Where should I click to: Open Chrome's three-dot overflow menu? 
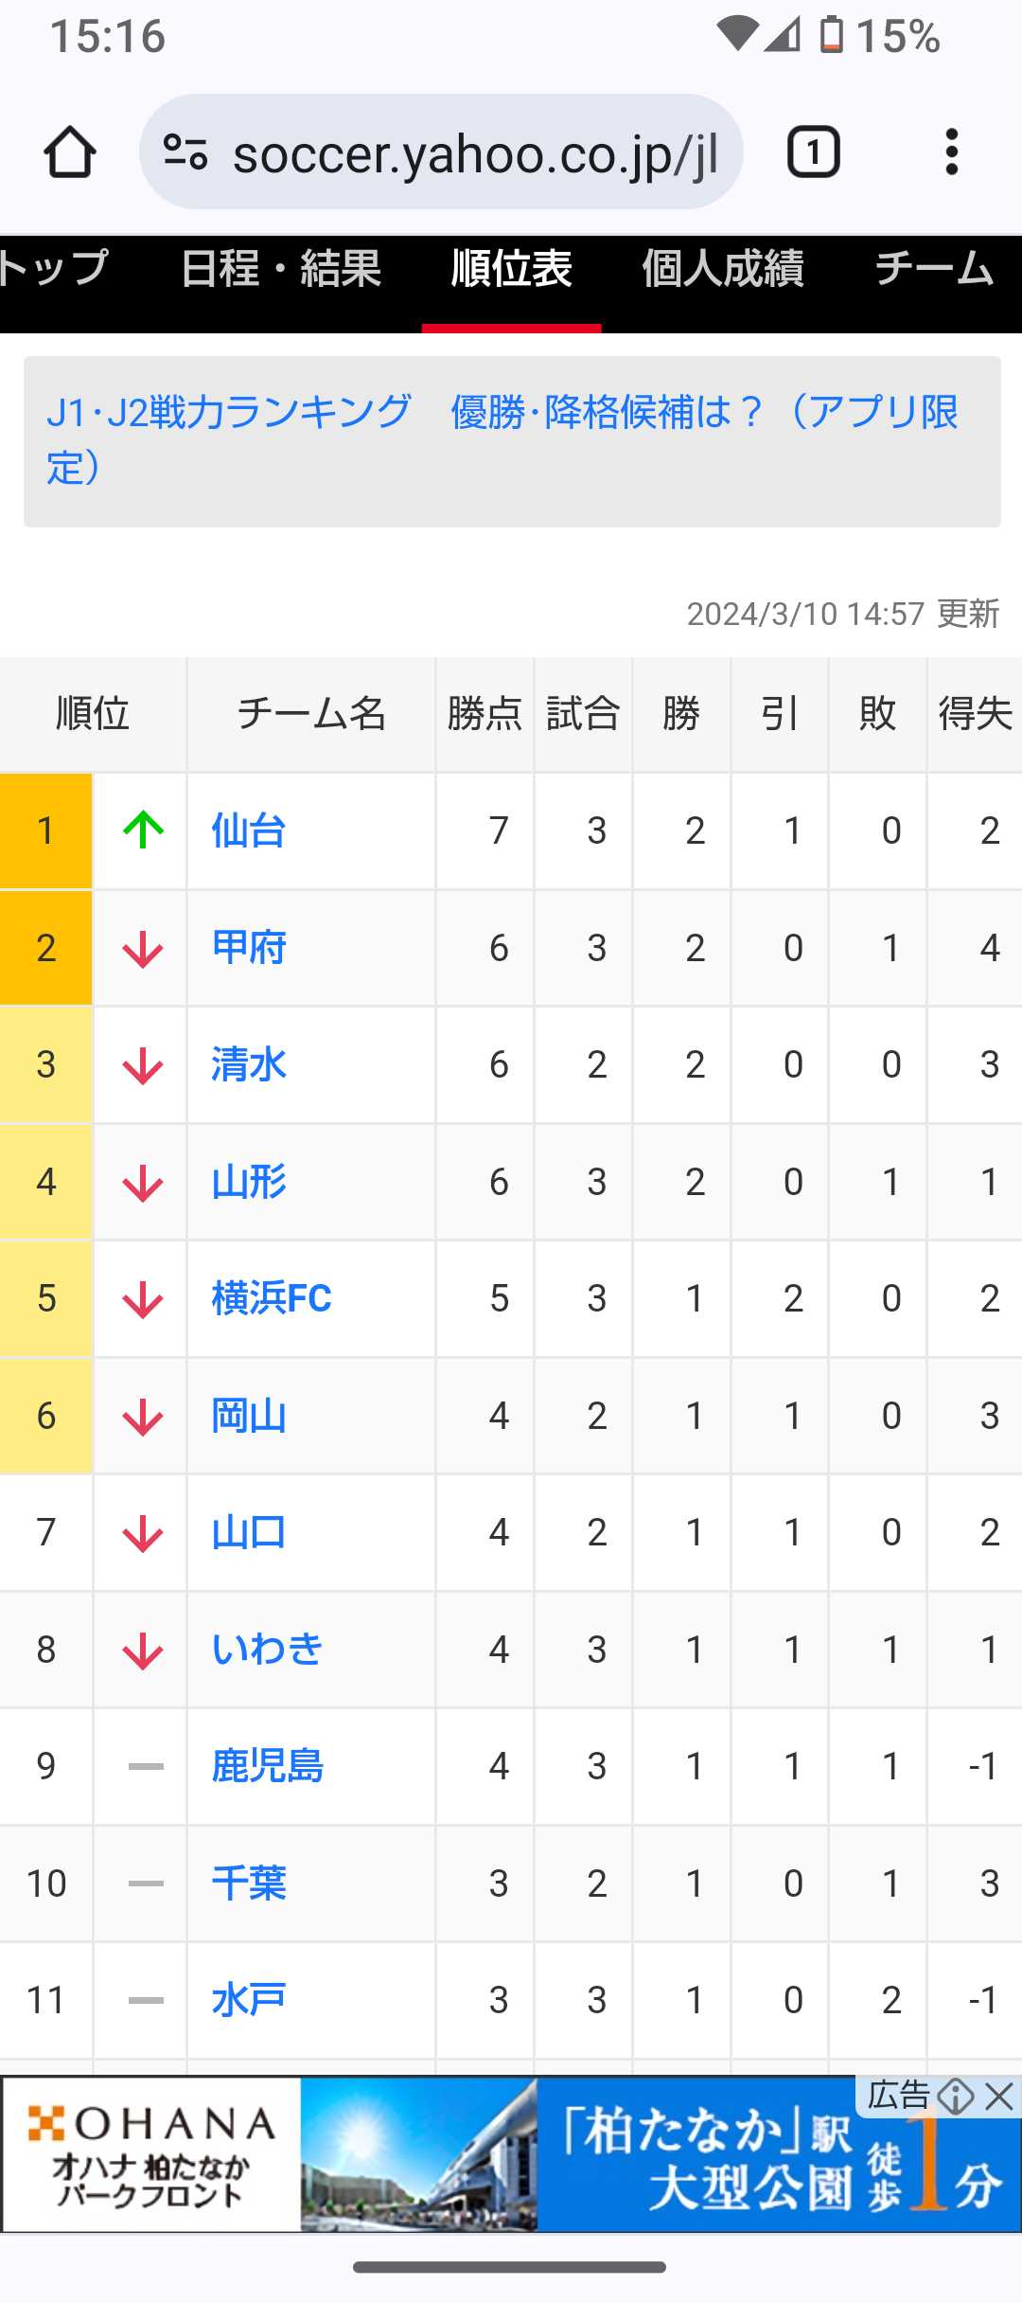(951, 152)
